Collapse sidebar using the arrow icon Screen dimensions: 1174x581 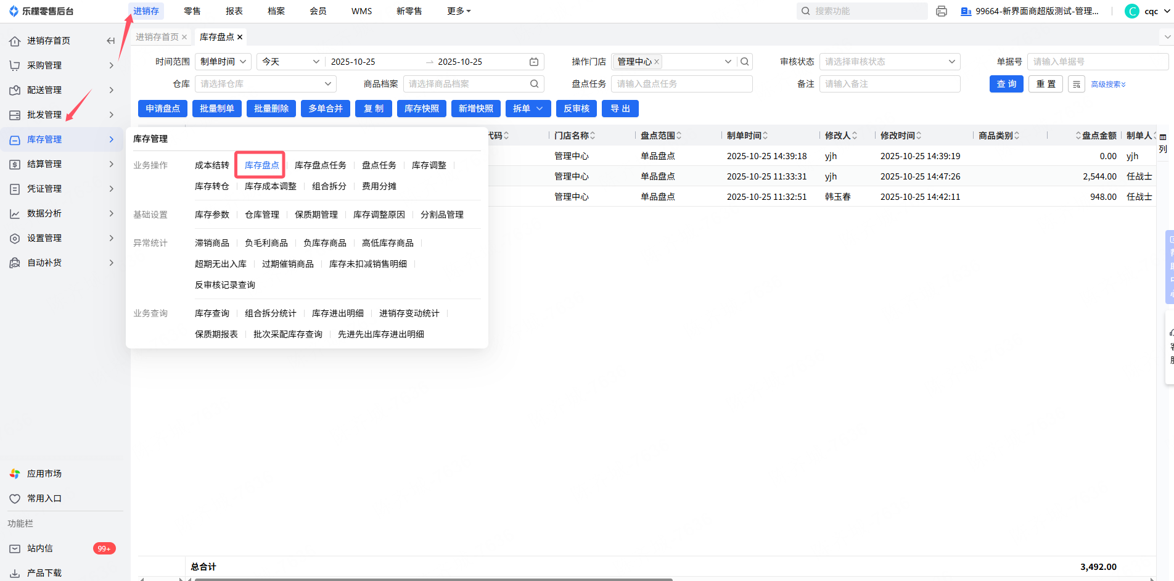110,41
